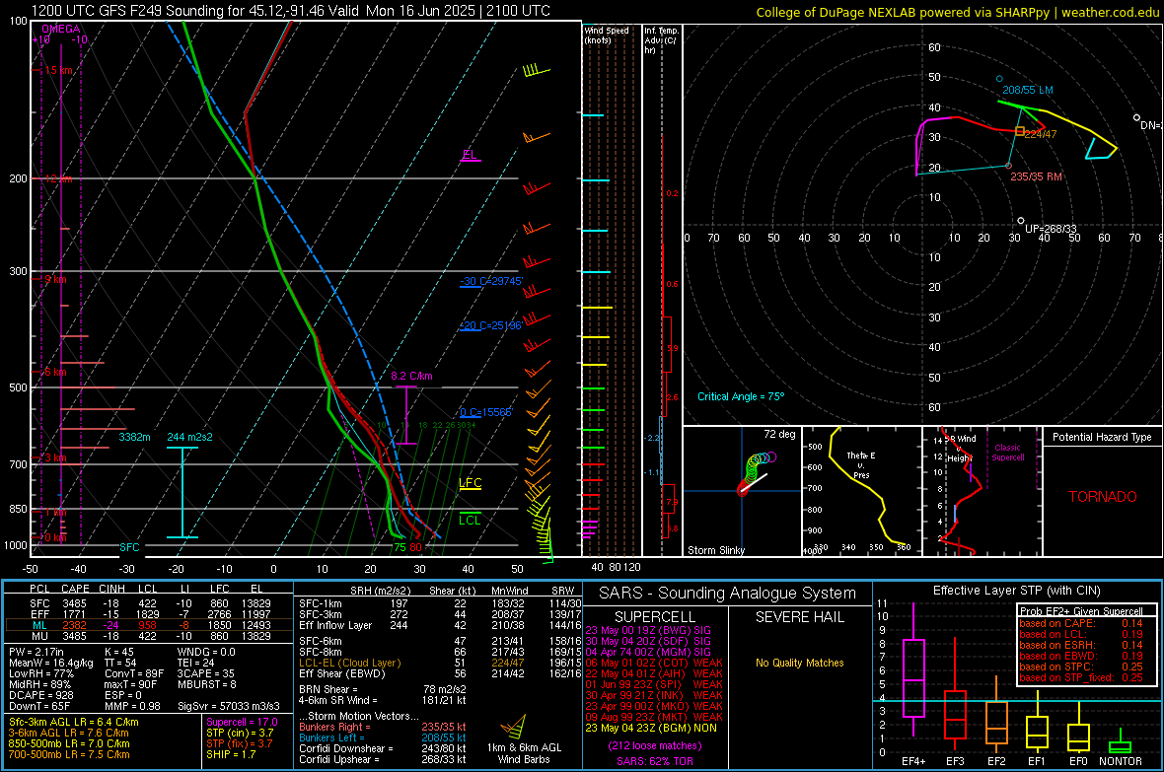This screenshot has height=772, width=1164.
Task: Click the '23 May 00 19Z (BWG) SIG' analog
Action: pyautogui.click(x=648, y=630)
